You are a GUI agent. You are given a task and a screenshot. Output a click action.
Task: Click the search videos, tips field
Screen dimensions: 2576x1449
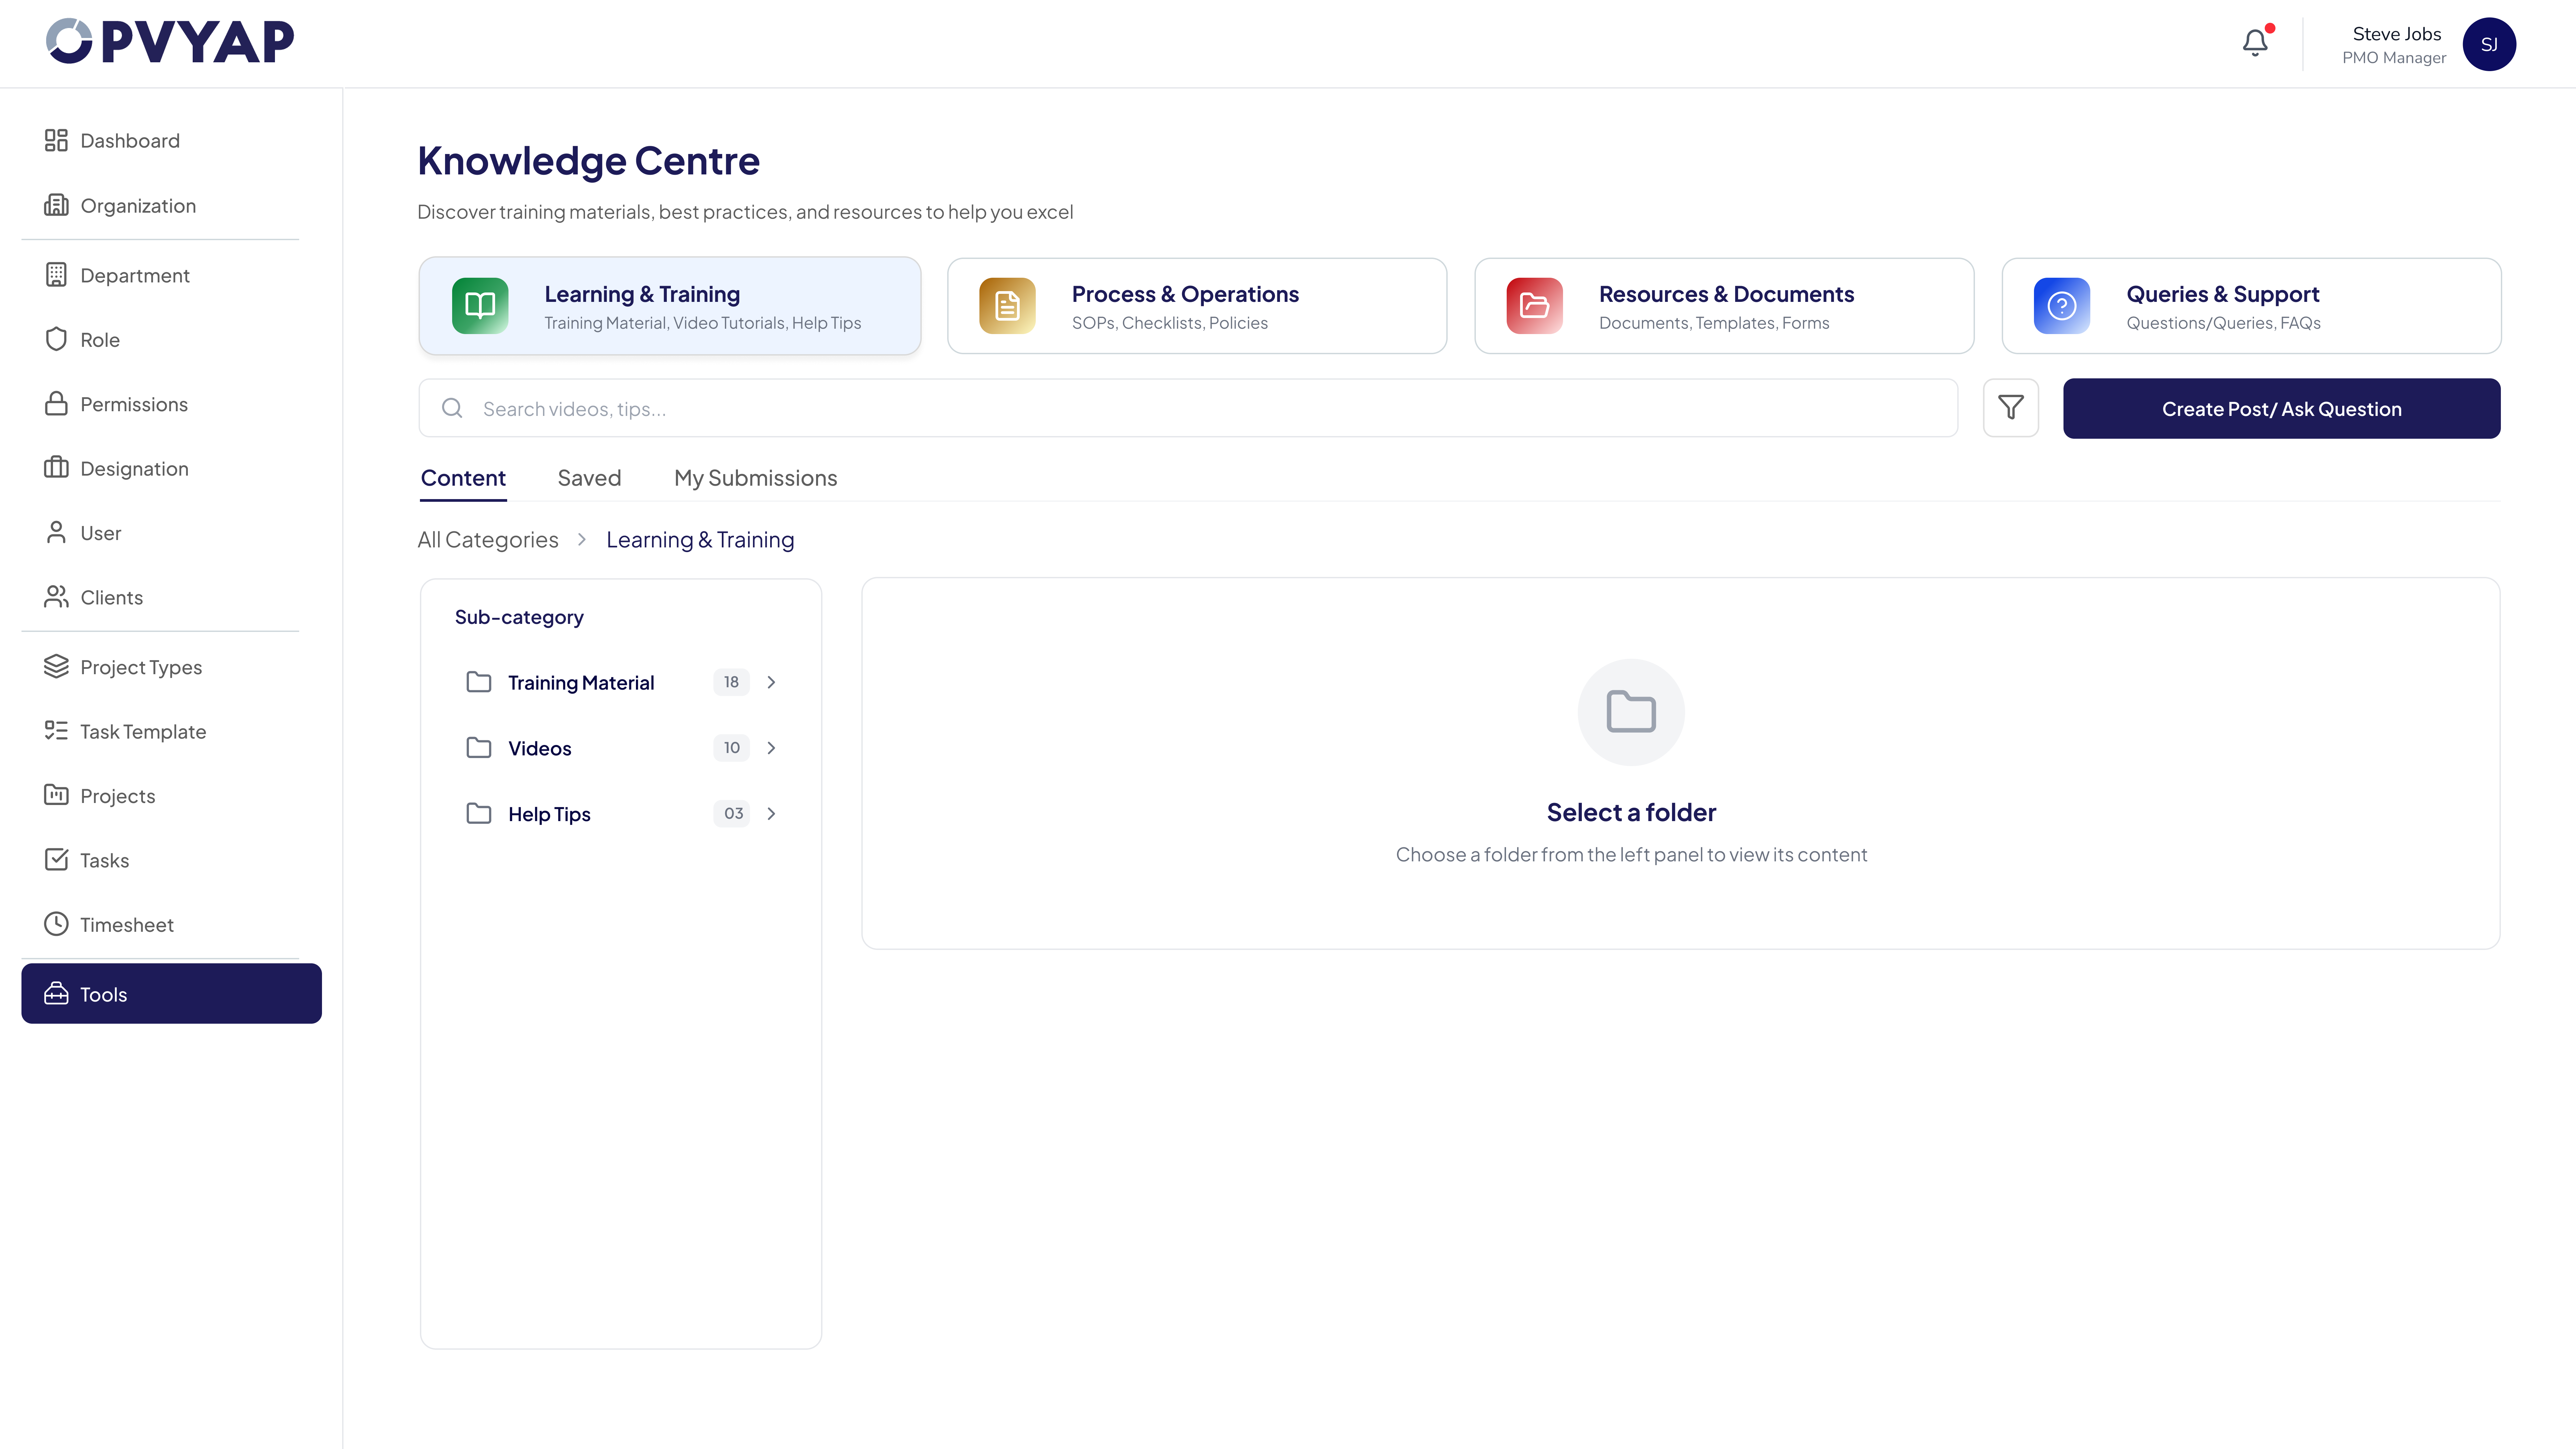point(1188,408)
